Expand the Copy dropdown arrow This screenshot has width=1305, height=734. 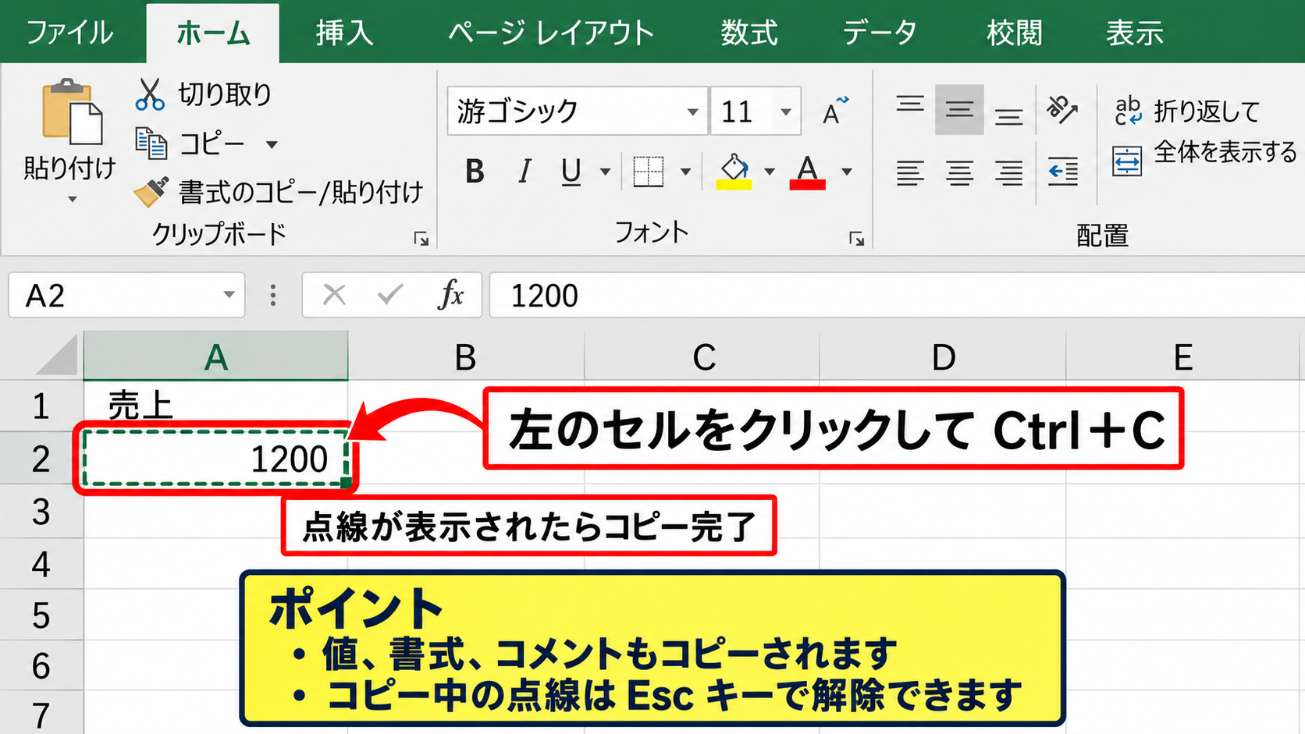click(272, 144)
